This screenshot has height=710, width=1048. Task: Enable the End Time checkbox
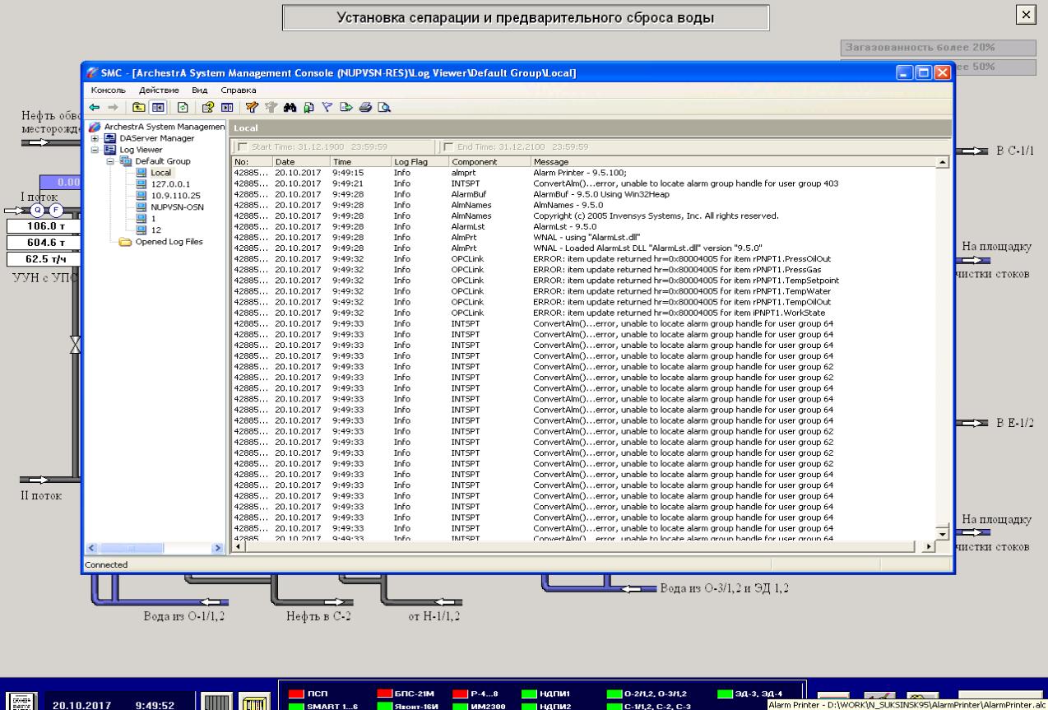pos(449,146)
